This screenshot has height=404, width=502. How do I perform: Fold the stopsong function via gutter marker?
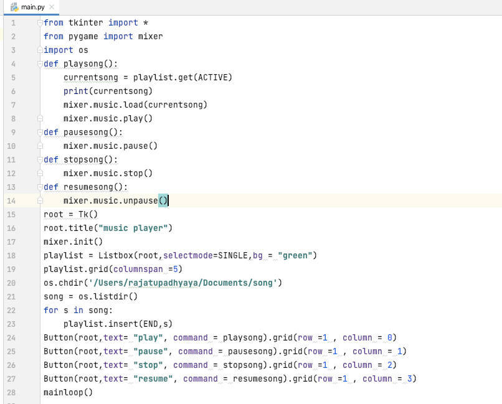[x=40, y=159]
